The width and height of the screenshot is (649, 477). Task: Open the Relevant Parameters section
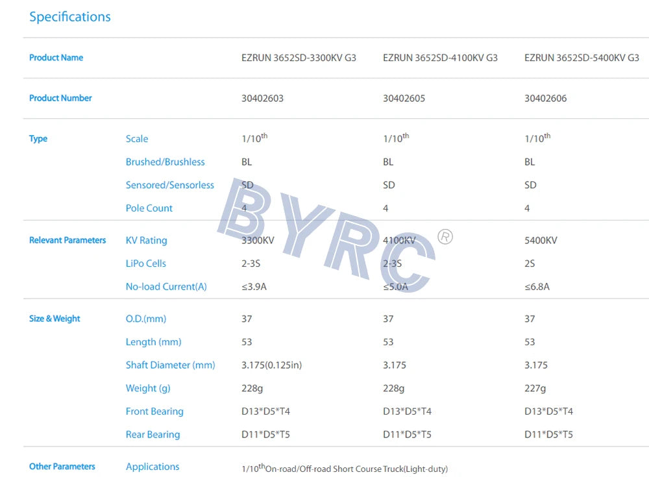tap(67, 240)
